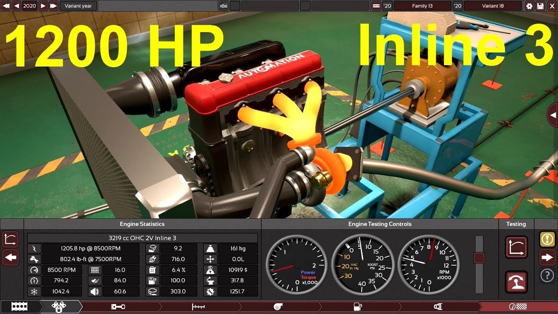Viewport: 558px width, 314px height.
Task: Click the car model icon in top bar
Action: pyautogui.click(x=223, y=6)
